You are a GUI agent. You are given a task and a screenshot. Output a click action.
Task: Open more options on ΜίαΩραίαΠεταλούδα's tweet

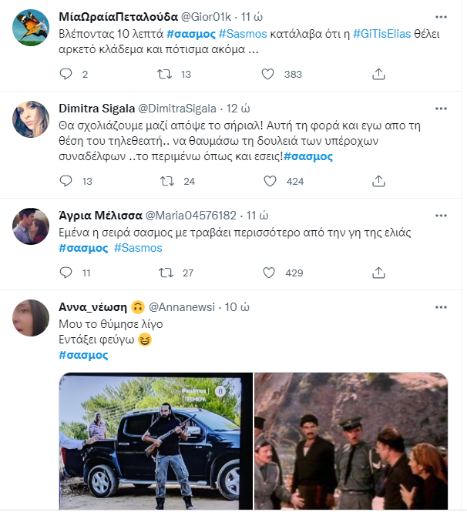[x=440, y=16]
